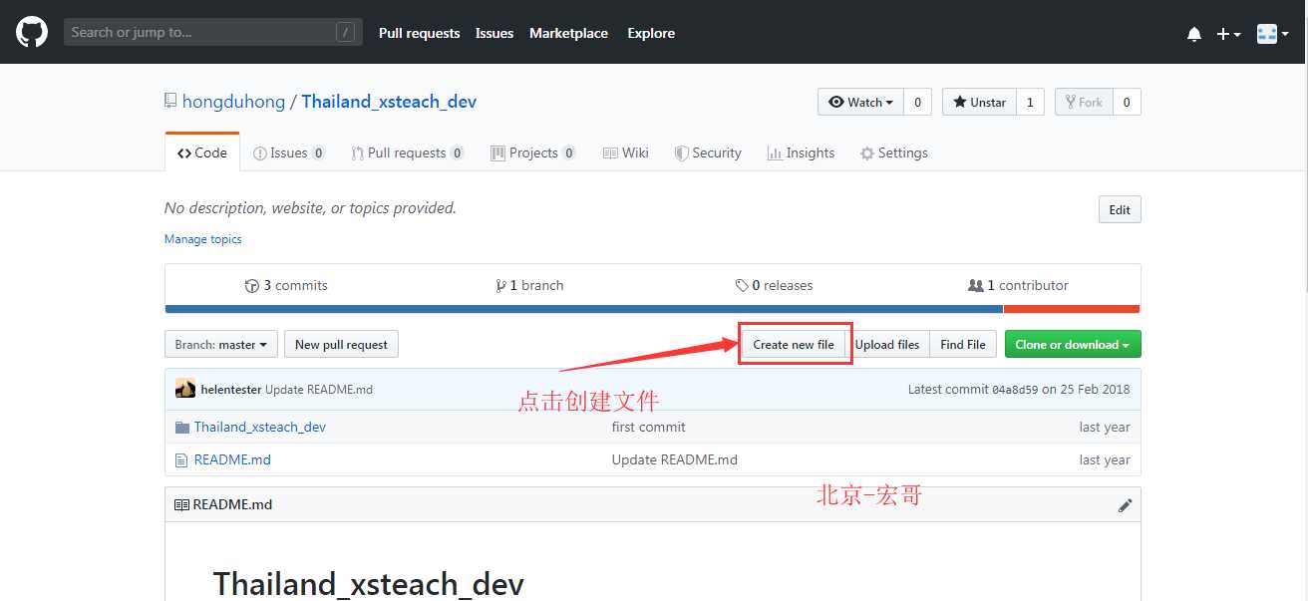View the 1 contributor page
Viewport: 1308px width, 601px height.
click(x=1018, y=285)
